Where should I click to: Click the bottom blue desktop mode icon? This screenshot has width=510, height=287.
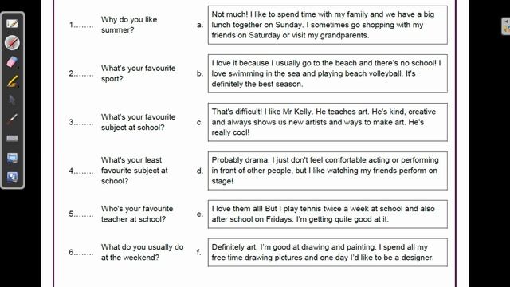13,177
